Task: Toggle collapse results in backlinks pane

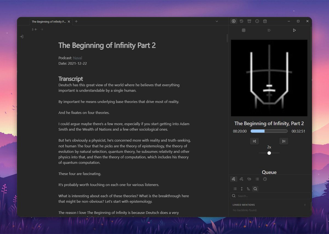Action: (x=235, y=189)
